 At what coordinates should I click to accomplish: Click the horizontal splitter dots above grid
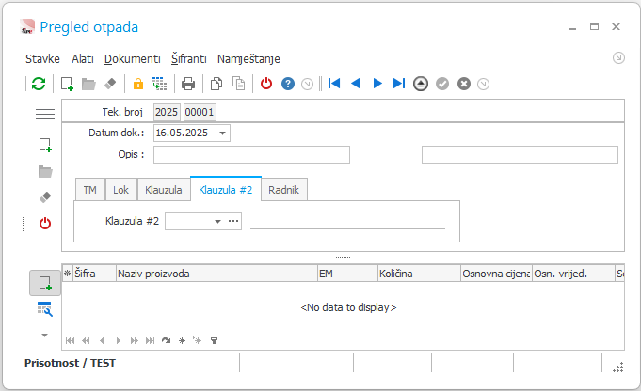click(343, 258)
